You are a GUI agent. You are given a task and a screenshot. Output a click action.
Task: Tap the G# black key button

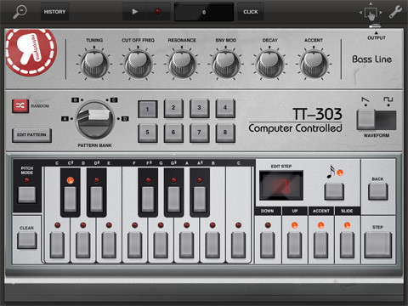pos(173,199)
